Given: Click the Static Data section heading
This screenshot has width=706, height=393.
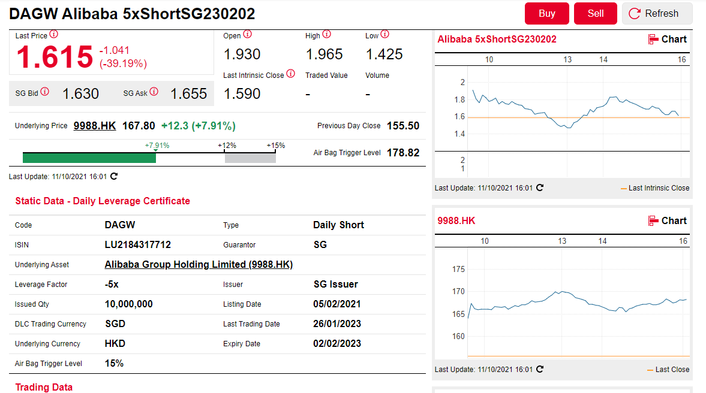Looking at the screenshot, I should 103,201.
